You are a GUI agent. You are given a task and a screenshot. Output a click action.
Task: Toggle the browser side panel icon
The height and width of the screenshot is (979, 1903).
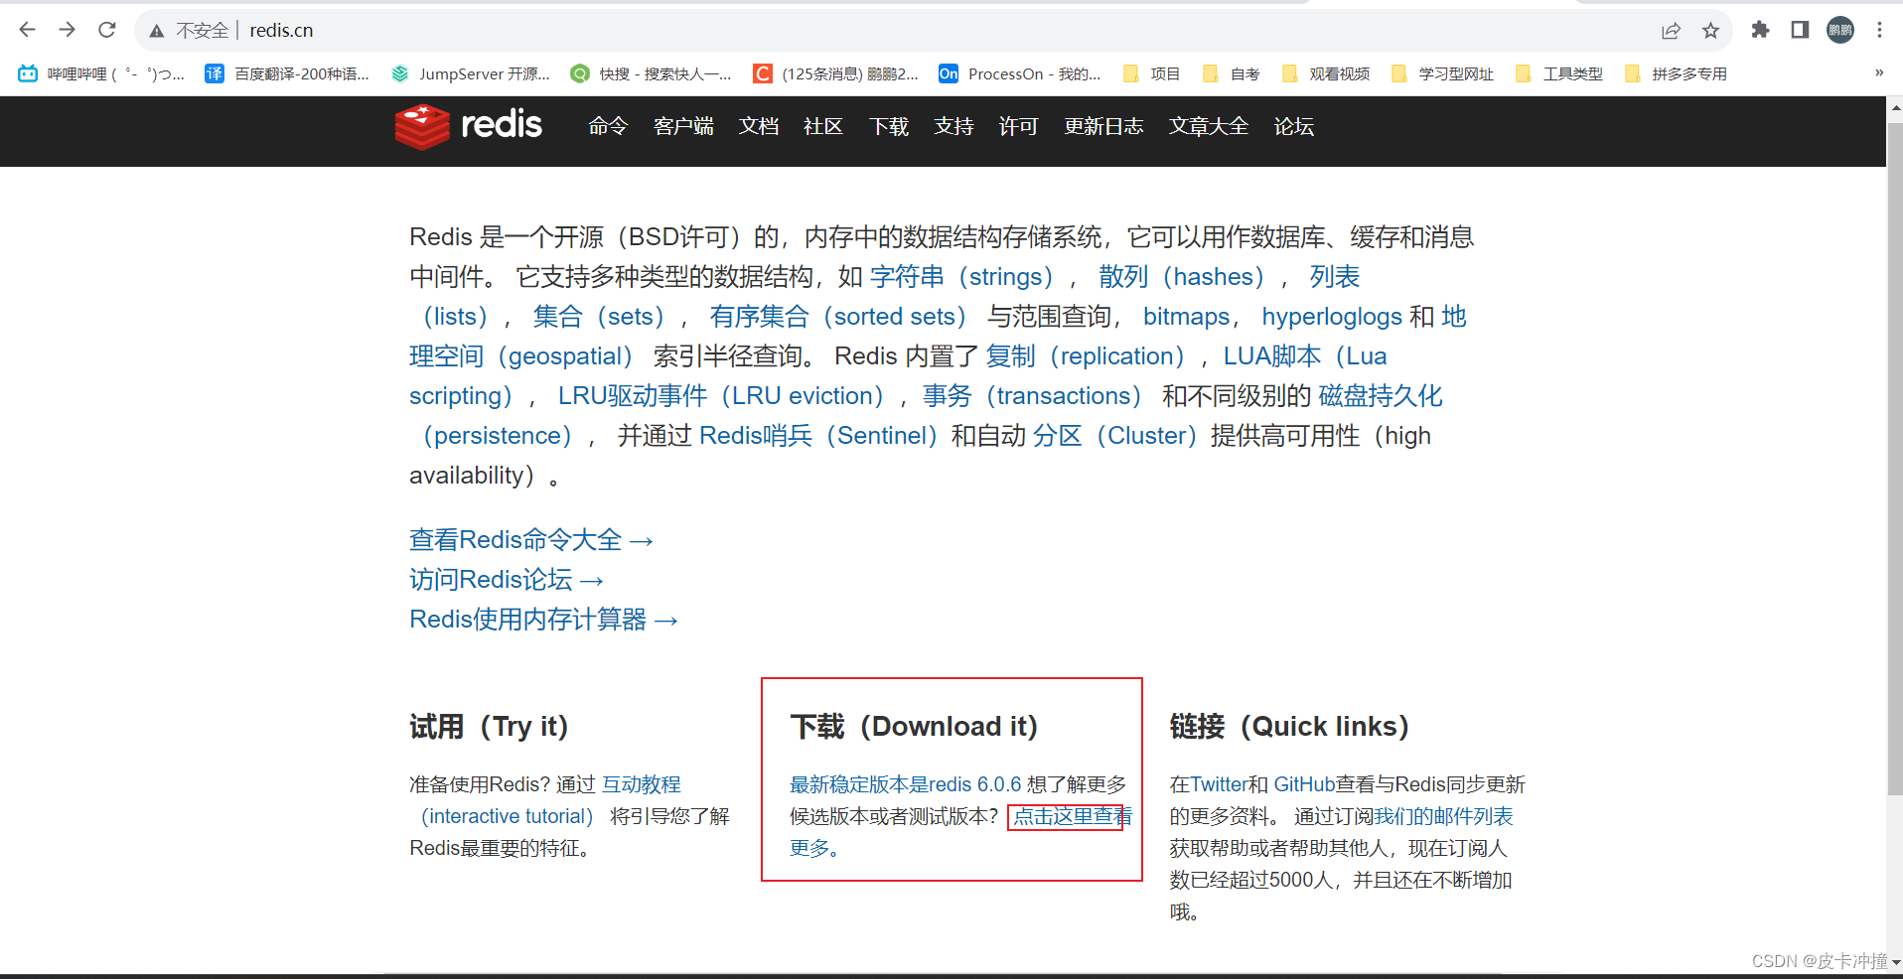[1800, 30]
